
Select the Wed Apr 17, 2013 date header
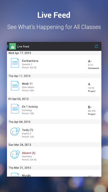tap(54, 53)
